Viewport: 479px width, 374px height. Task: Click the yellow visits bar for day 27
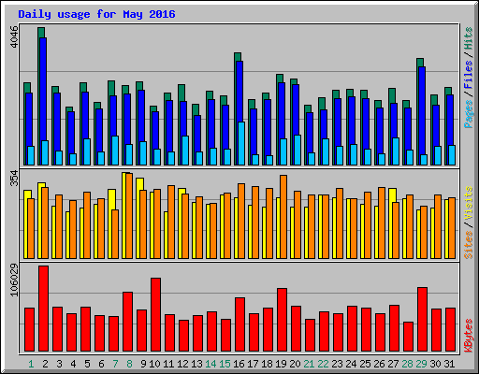[391, 223]
